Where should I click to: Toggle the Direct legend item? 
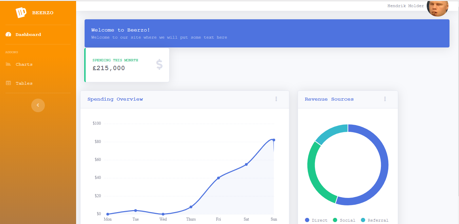(316, 220)
